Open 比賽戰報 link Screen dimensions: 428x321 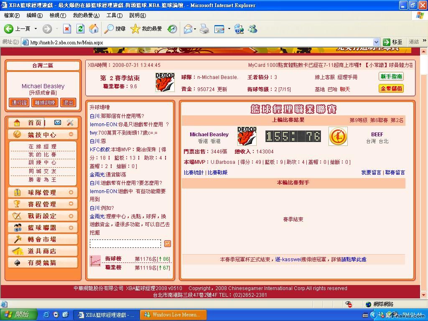pyautogui.click(x=217, y=173)
